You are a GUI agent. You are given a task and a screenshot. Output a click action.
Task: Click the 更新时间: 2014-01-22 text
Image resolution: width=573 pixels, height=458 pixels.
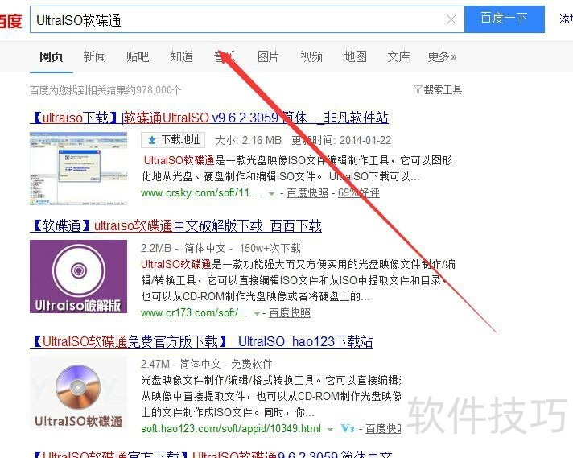341,140
